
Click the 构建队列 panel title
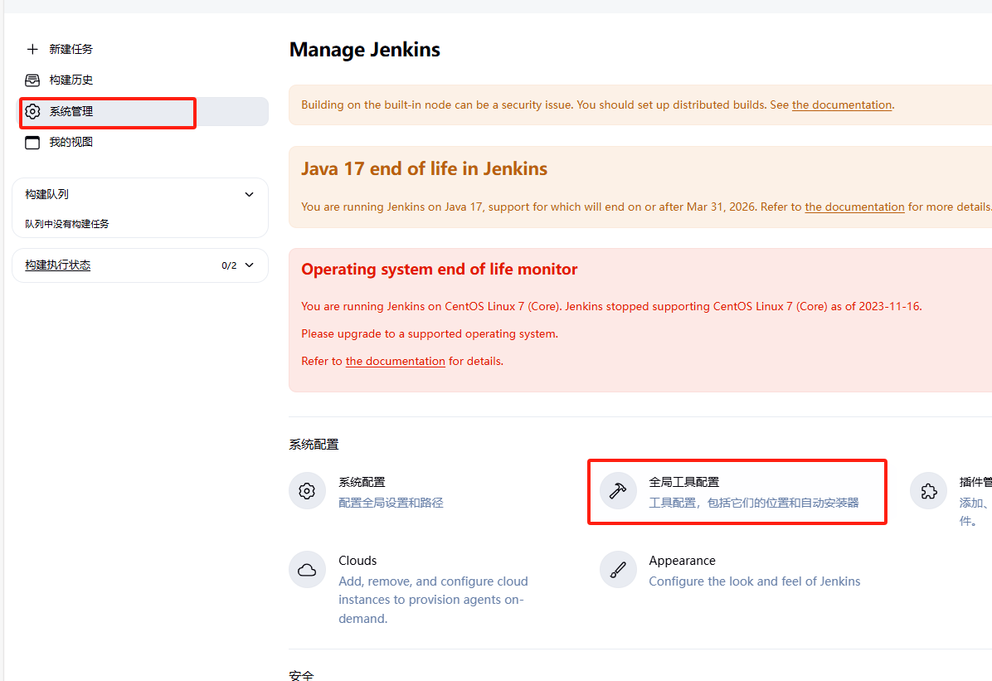[46, 194]
